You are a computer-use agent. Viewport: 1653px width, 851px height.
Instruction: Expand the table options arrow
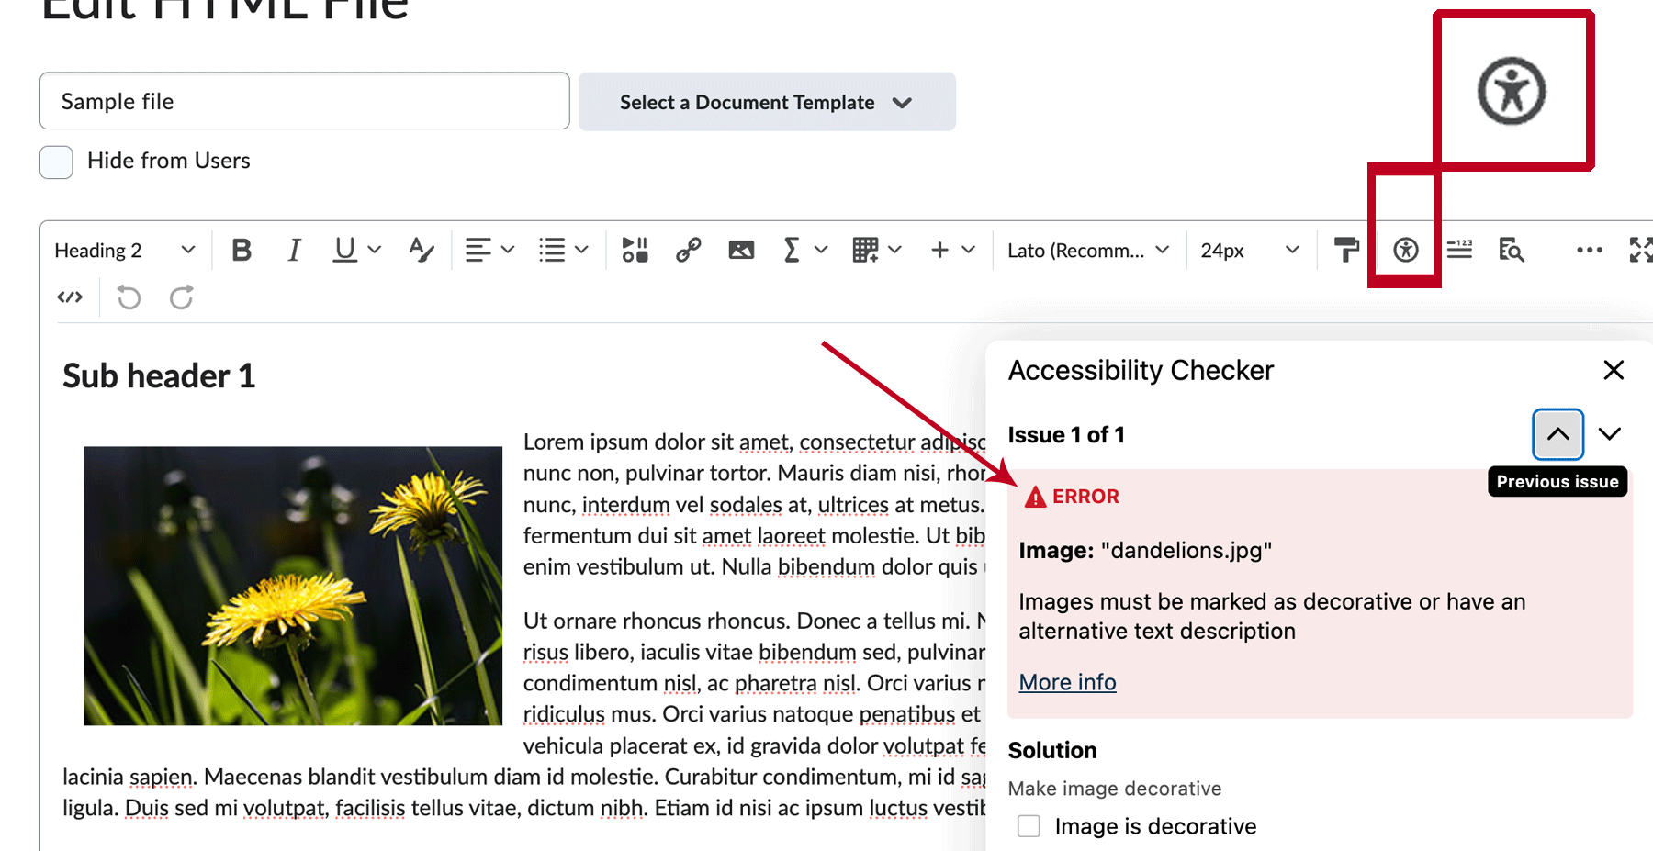click(x=895, y=250)
